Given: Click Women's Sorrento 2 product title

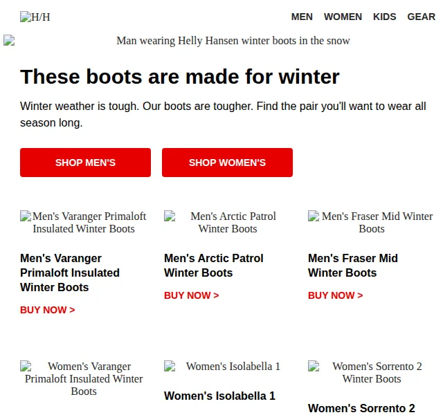Looking at the screenshot, I should pyautogui.click(x=361, y=408).
